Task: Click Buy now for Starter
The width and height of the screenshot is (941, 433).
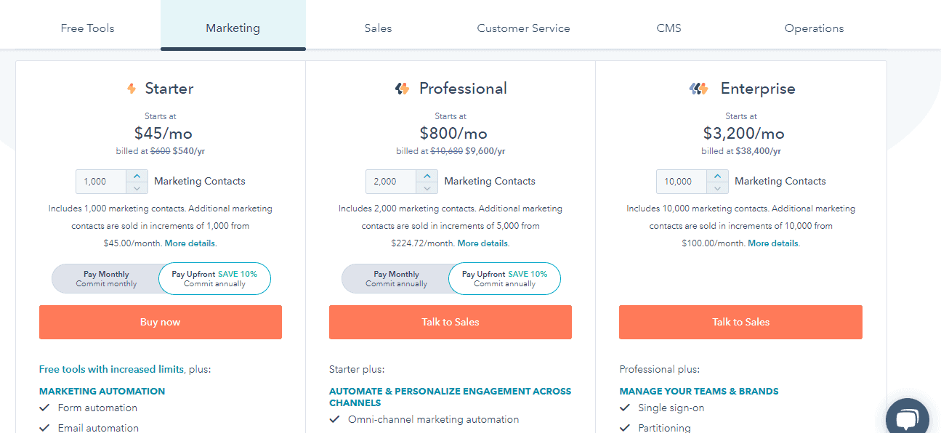Action: coord(160,322)
